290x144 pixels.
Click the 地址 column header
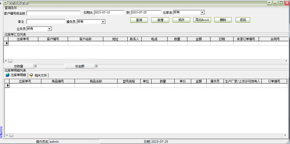pyautogui.click(x=115, y=39)
